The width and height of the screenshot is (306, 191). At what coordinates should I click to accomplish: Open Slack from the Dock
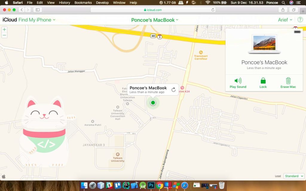pyautogui.click(x=109, y=185)
